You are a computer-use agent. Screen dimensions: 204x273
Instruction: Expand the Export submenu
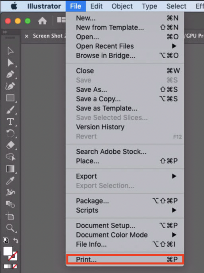tap(125, 176)
